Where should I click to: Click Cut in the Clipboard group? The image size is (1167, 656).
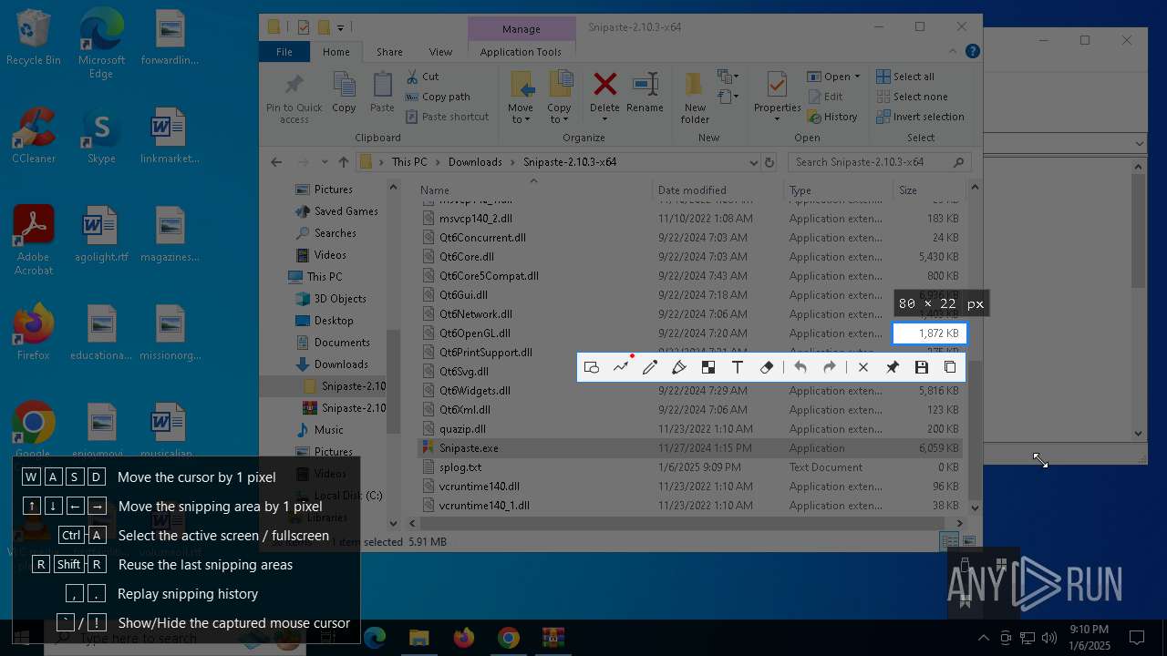pos(422,77)
